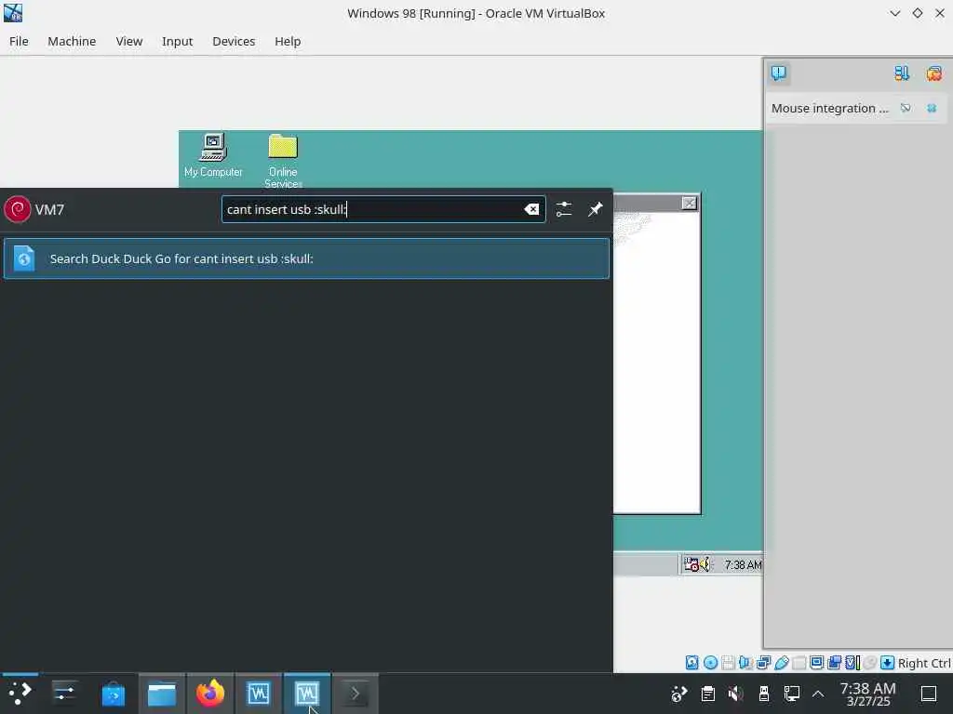Select the Online Services folder icon
The width and height of the screenshot is (953, 714).
click(x=283, y=161)
